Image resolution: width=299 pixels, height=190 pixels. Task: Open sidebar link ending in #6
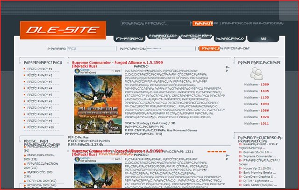click(x=40, y=101)
